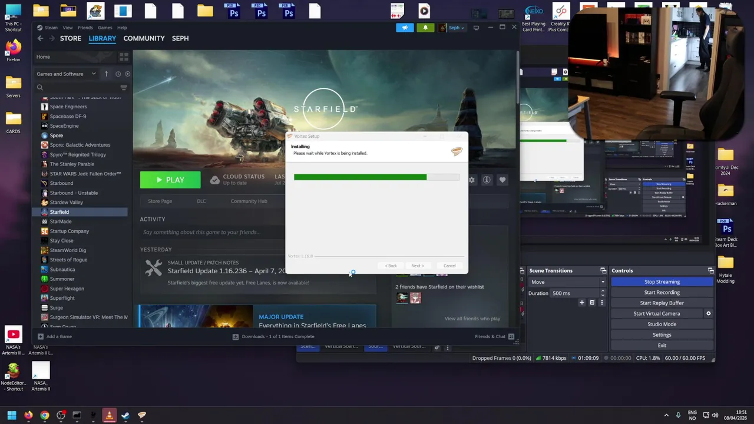This screenshot has width=754, height=424.
Task: Open Friends & Chat
Action: (494, 336)
